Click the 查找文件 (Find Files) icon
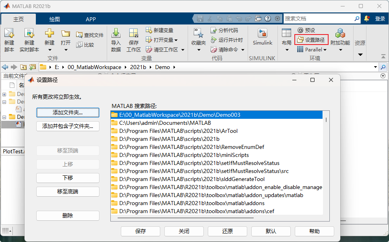 [79, 35]
